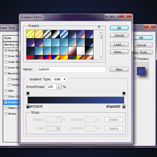Pick purple-blue preset with orange and yellow corner
Viewport: 157px width, 157px height.
point(81,34)
